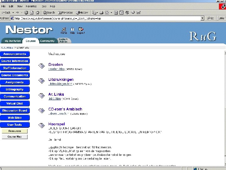This screenshot has height=170, width=226.
Task: Click the browser Home toolbar icon
Action: point(37,13)
